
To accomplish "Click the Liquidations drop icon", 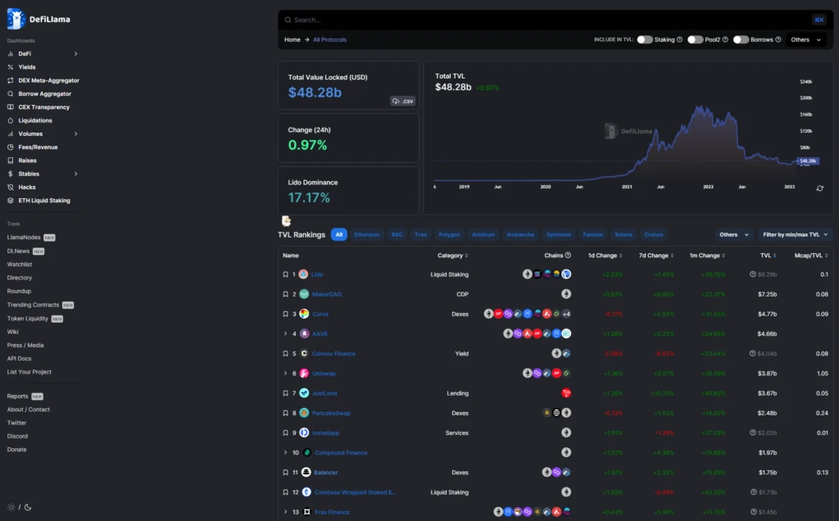I will (x=10, y=120).
